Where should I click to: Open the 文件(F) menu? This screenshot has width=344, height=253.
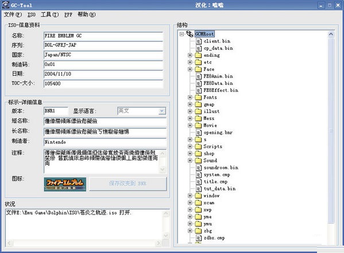pos(13,15)
